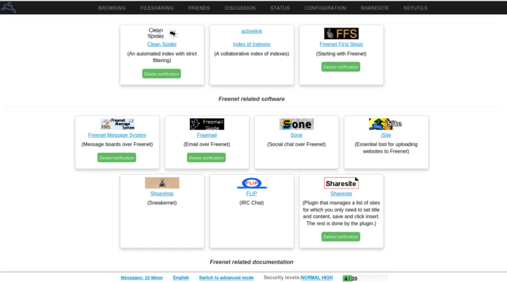Open the Browsing menu
This screenshot has width=507, height=282.
pyautogui.click(x=112, y=8)
